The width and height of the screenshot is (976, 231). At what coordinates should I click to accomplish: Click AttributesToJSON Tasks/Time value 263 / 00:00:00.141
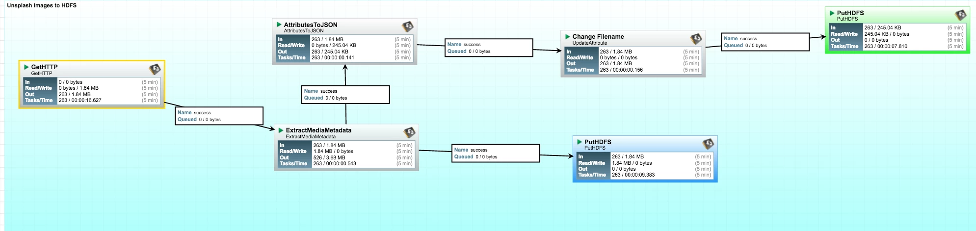point(333,57)
